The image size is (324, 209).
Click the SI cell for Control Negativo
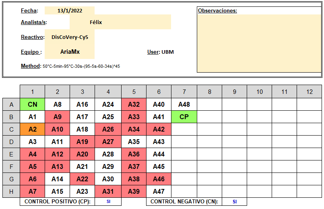(235, 202)
